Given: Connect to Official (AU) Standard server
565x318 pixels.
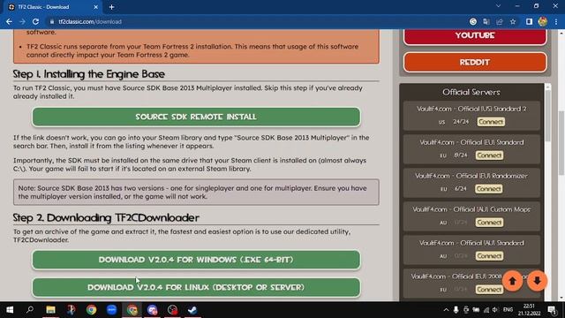Looking at the screenshot, I should pyautogui.click(x=489, y=256).
